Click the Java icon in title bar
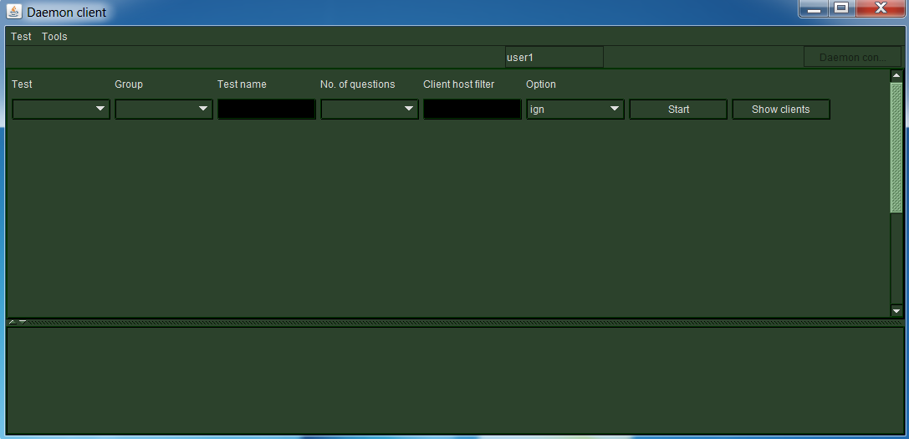The height and width of the screenshot is (439, 909). [x=14, y=12]
